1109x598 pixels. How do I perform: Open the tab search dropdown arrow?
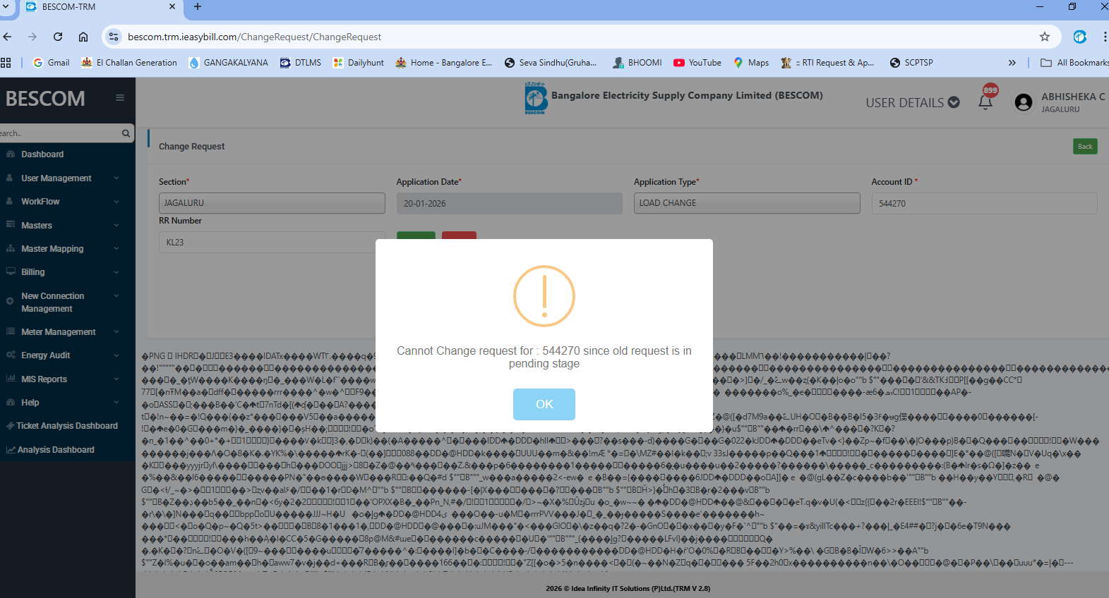click(6, 6)
